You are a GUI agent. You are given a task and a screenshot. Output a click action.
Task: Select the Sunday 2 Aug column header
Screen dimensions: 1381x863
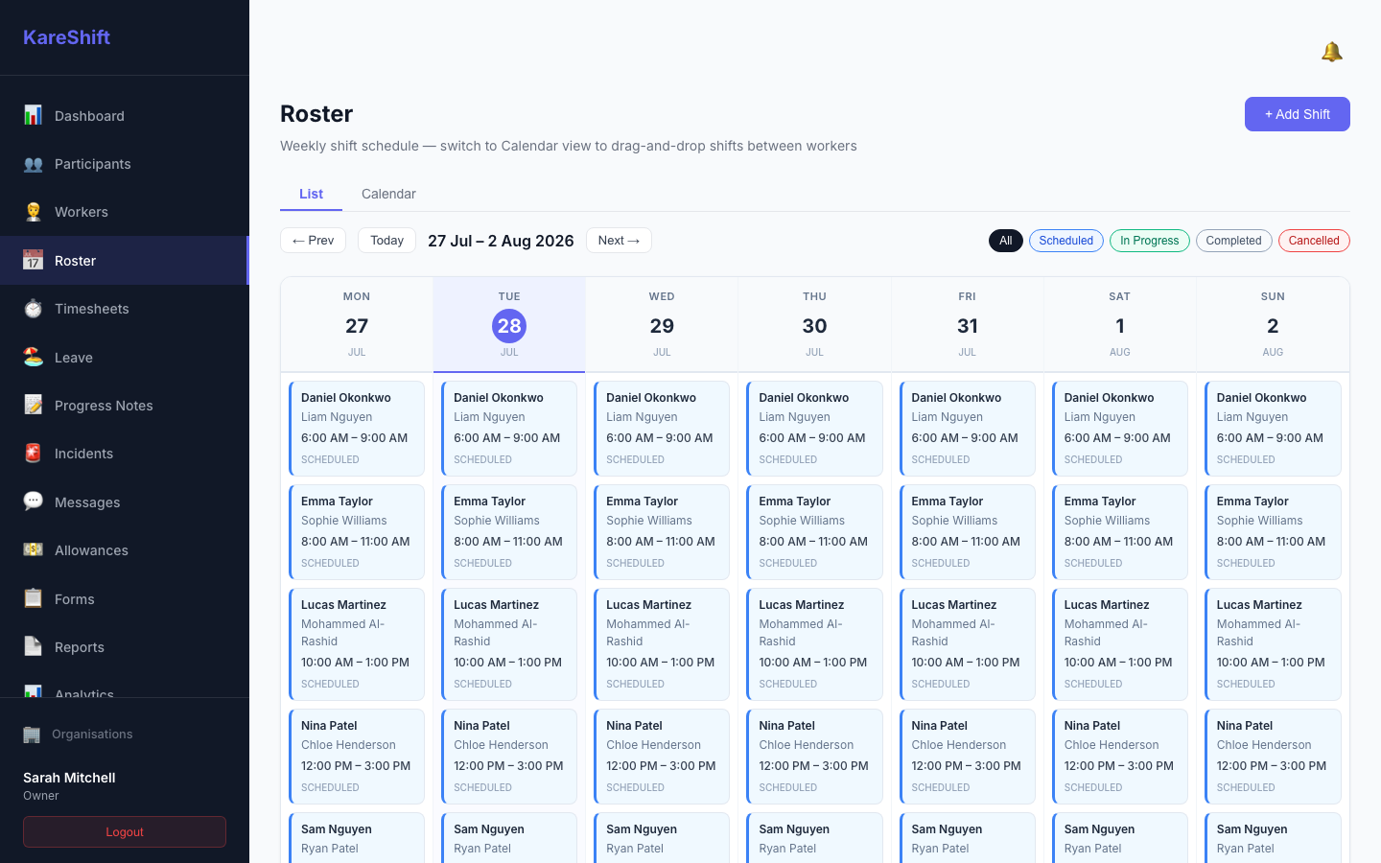pos(1273,324)
